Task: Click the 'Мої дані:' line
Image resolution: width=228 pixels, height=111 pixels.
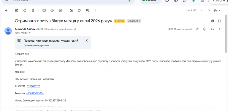Action: pyautogui.click(x=20, y=72)
